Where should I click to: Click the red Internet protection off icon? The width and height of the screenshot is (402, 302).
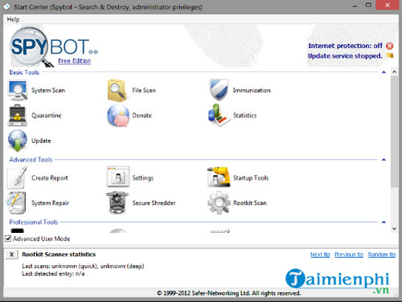pyautogui.click(x=390, y=46)
